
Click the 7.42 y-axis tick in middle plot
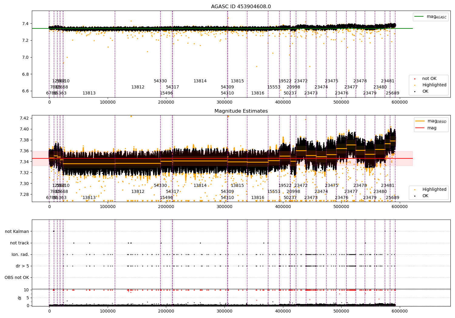[x=25, y=118]
